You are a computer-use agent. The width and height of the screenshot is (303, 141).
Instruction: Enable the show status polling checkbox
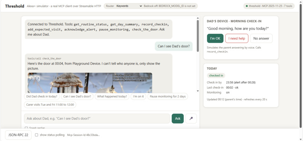point(36,135)
